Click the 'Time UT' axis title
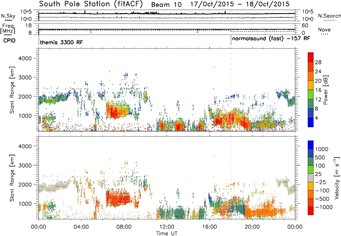The width and height of the screenshot is (341, 236). 167,233
